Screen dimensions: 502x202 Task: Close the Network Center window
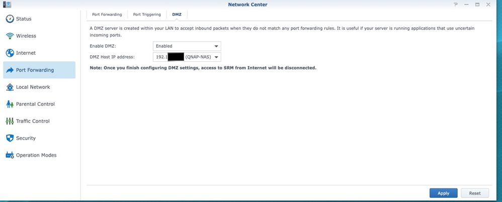[488, 5]
